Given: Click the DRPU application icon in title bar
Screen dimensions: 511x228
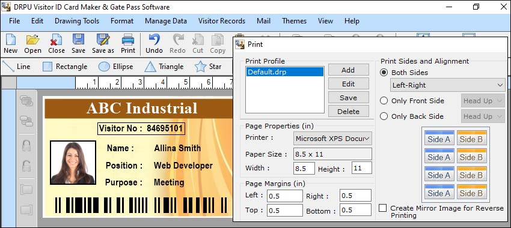Looking at the screenshot, I should [5, 7].
